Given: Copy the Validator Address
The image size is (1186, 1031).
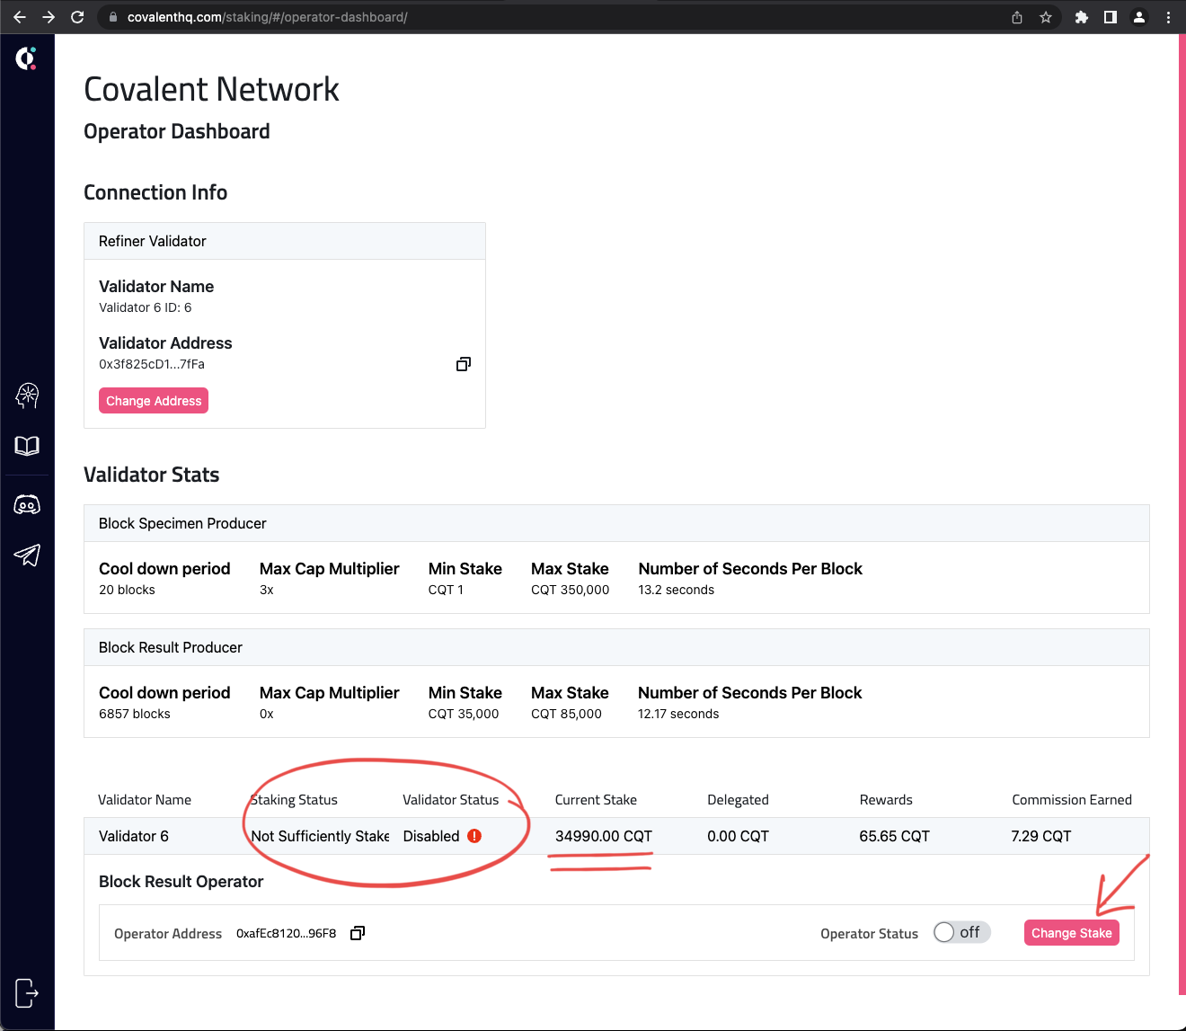Looking at the screenshot, I should [x=464, y=364].
